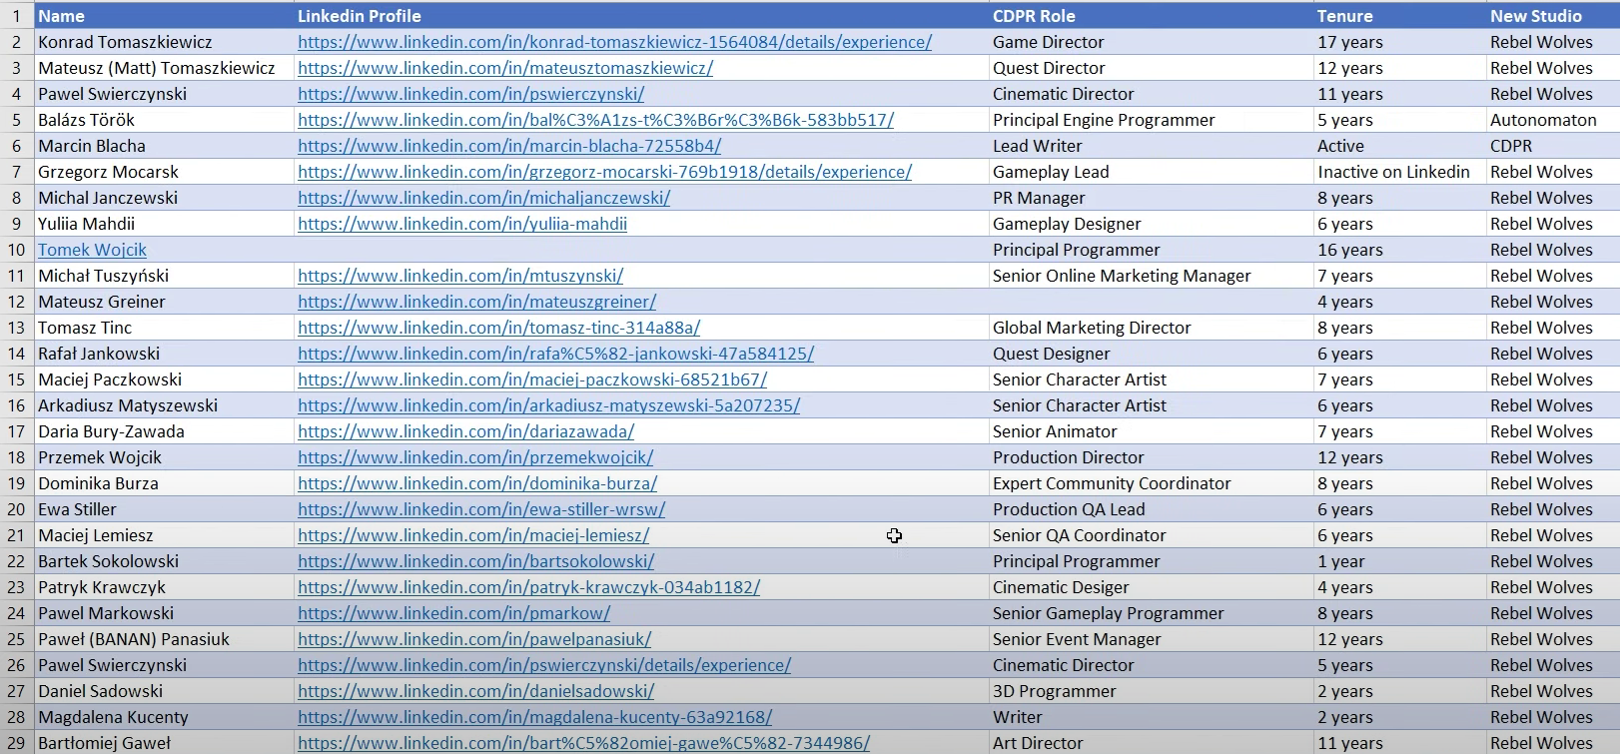Screen dimensions: 1620x754
Task: Open pawelpanasiuk LinkedIn link
Action: tap(474, 639)
